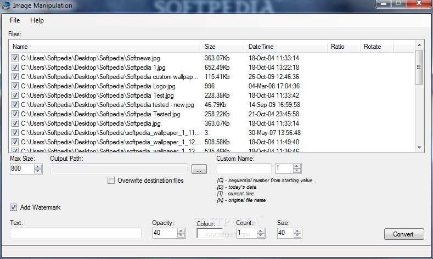Select the softpedia_wallpaper_1_11 file row

(211, 133)
